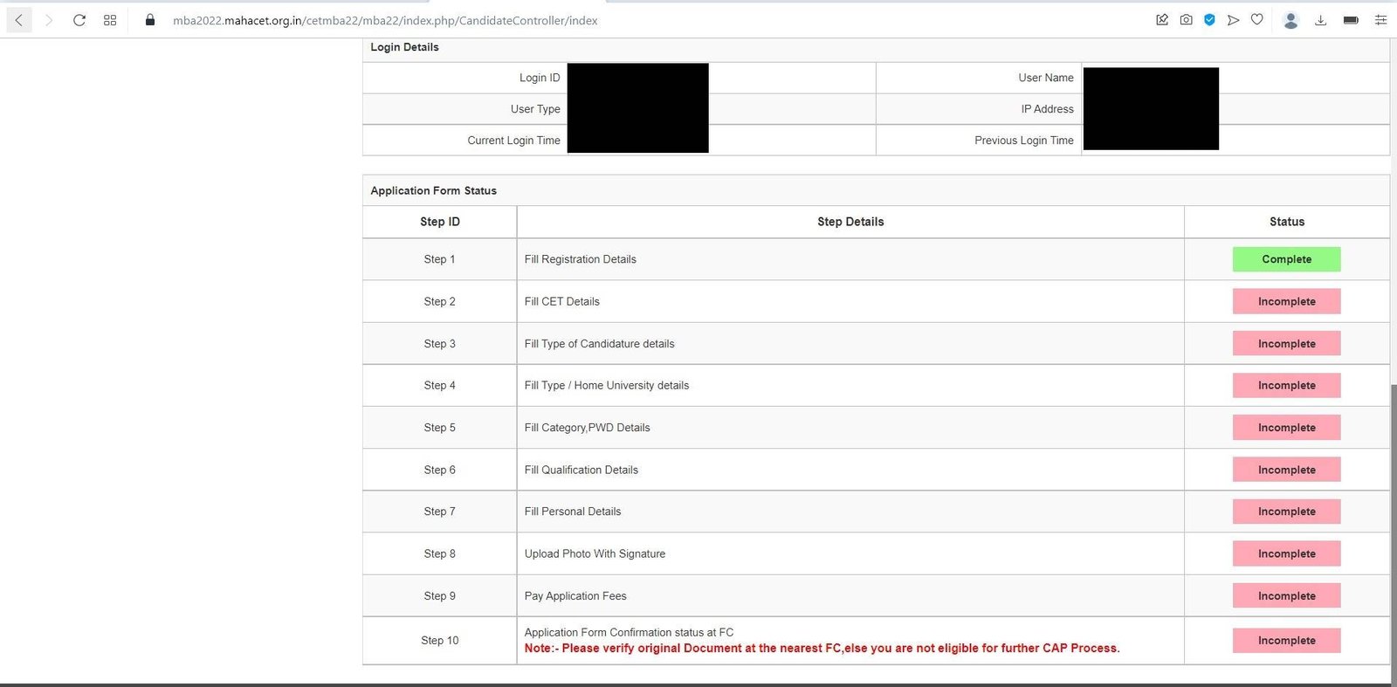1397x687 pixels.
Task: Click the 'Step 5' cell
Action: click(439, 428)
